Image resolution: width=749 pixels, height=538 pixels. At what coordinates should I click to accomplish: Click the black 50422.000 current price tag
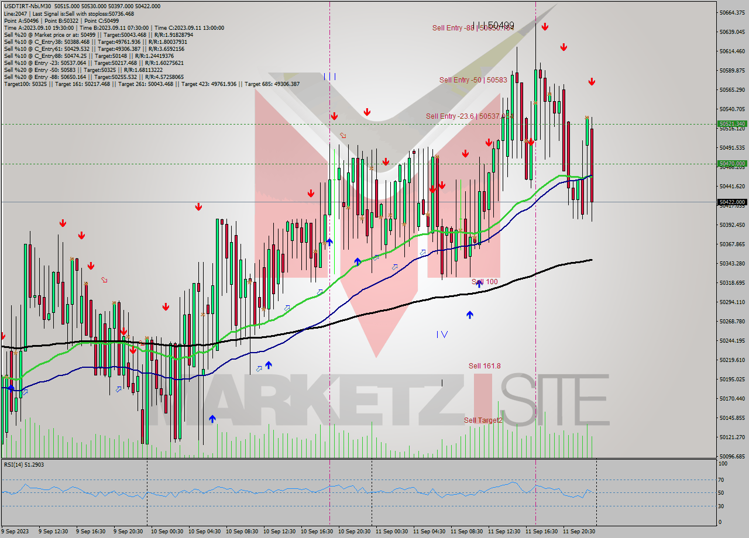tap(732, 202)
